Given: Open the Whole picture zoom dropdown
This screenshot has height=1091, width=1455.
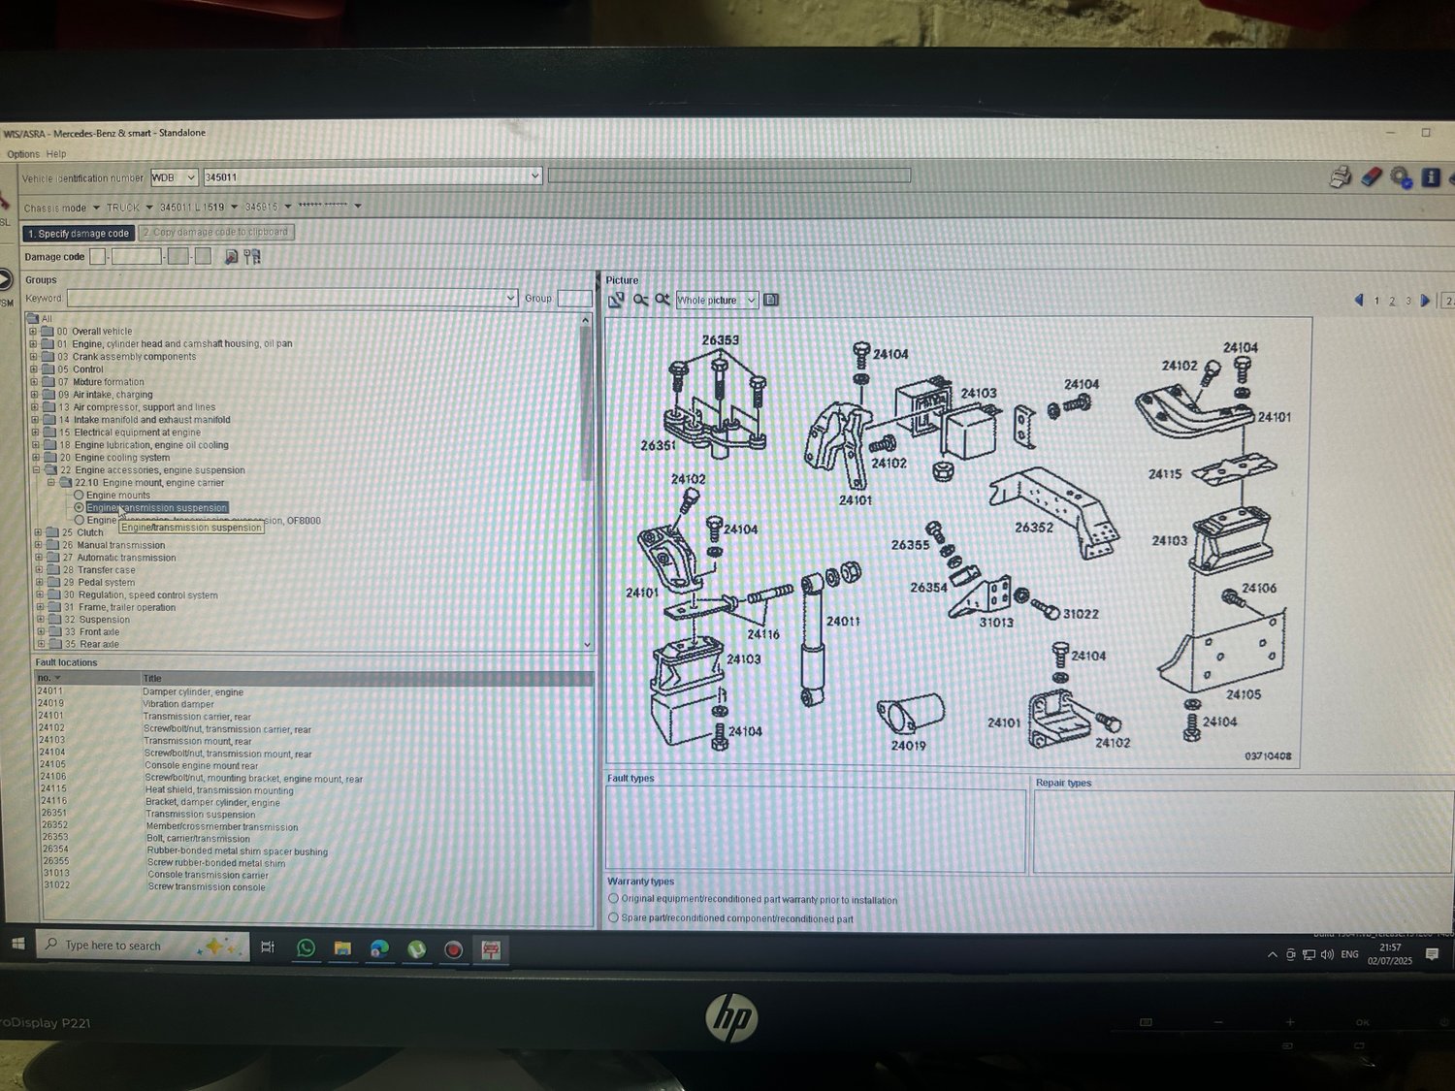Looking at the screenshot, I should click(751, 301).
